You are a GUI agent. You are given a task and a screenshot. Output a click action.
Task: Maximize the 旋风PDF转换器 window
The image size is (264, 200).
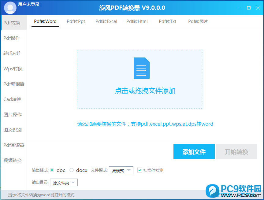249,8
